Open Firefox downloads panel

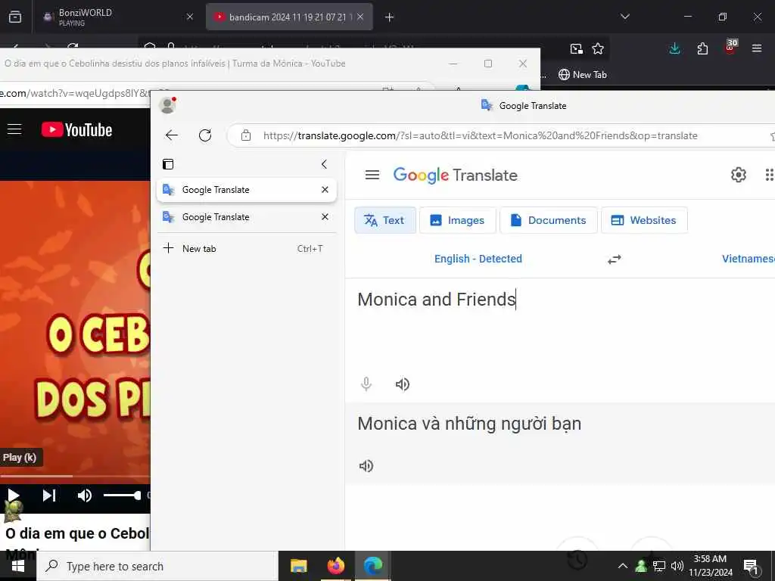pyautogui.click(x=674, y=48)
